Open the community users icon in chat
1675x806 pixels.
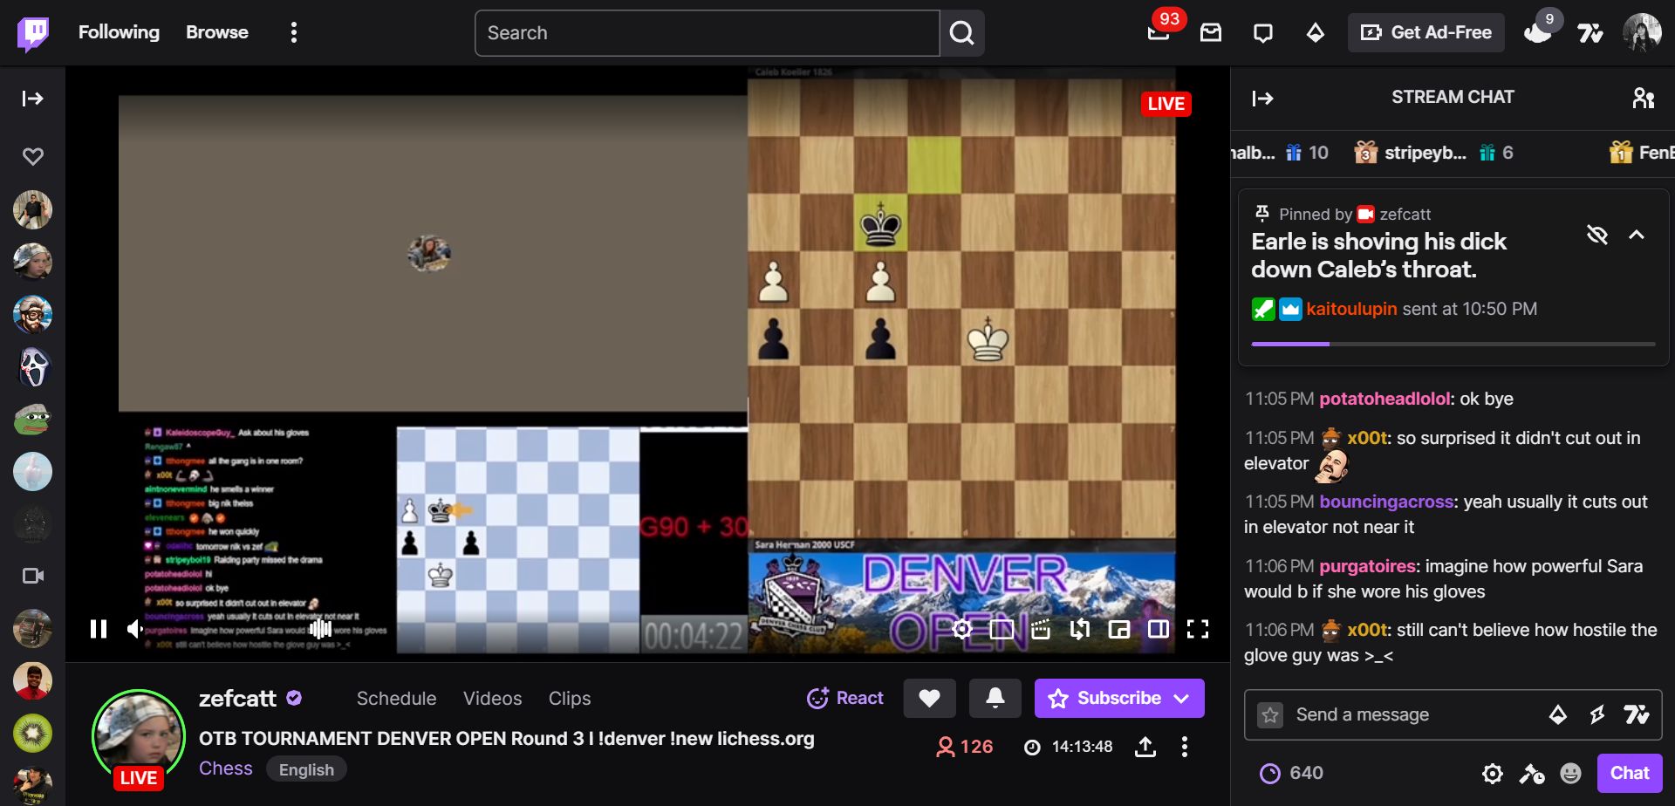(1643, 98)
